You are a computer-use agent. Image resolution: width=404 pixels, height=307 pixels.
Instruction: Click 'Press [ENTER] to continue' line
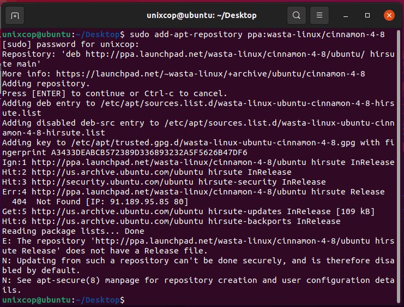click(x=114, y=93)
